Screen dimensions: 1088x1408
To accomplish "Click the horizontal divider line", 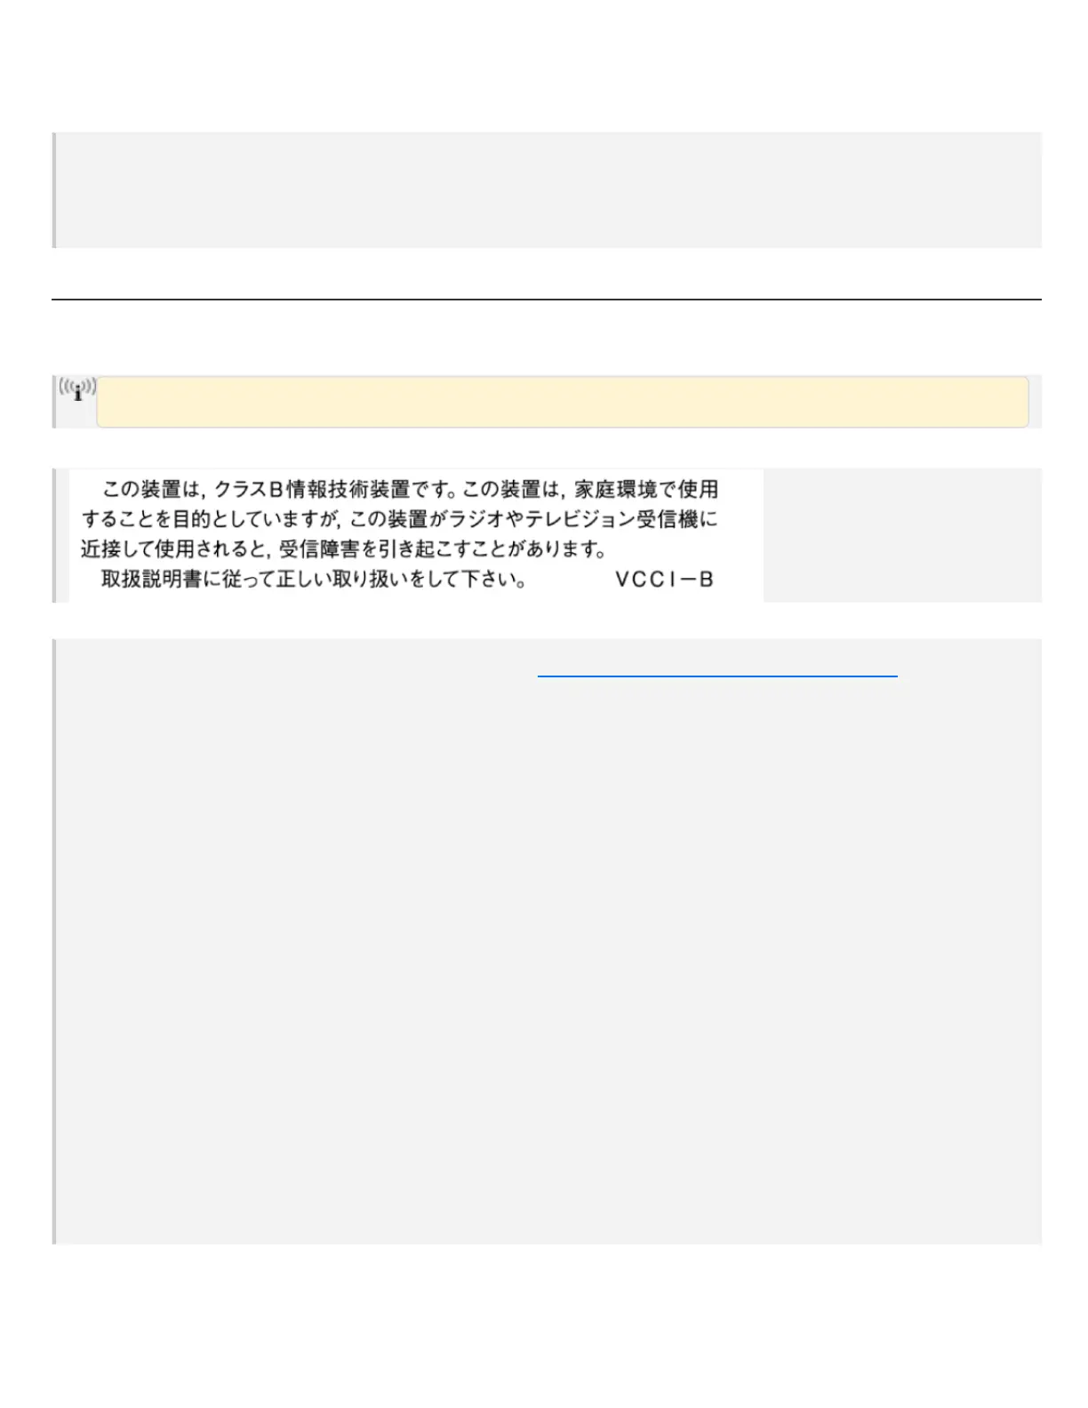I will [547, 300].
